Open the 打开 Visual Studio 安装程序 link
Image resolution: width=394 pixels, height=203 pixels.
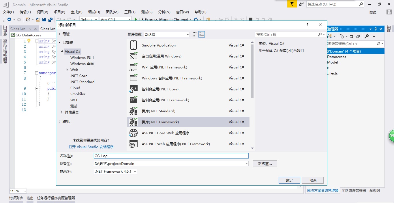click(91, 147)
